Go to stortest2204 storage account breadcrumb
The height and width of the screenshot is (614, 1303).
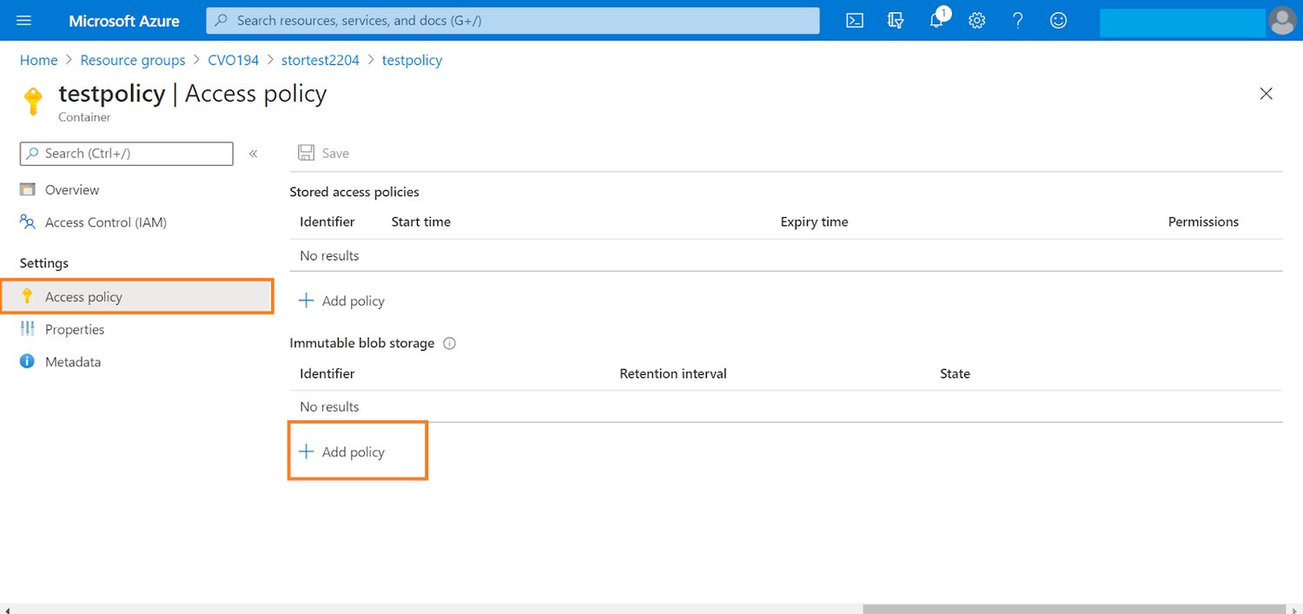(320, 60)
